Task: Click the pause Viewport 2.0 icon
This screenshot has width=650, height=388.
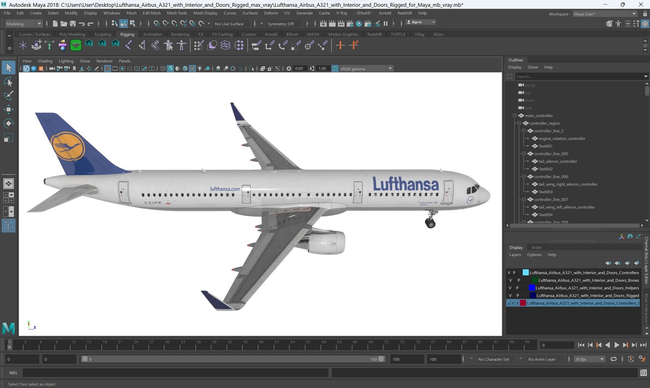Action: pos(386,24)
